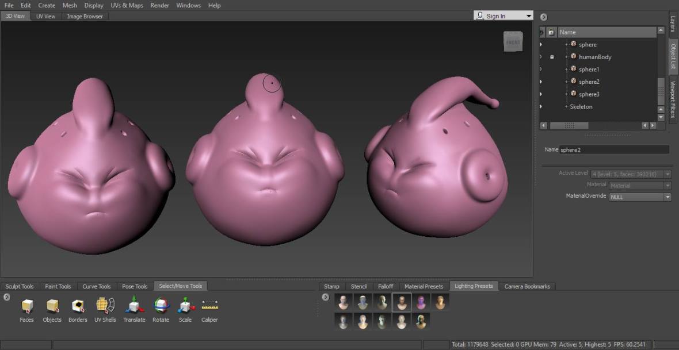
Task: Toggle the lock on humanBody object
Action: tap(552, 57)
